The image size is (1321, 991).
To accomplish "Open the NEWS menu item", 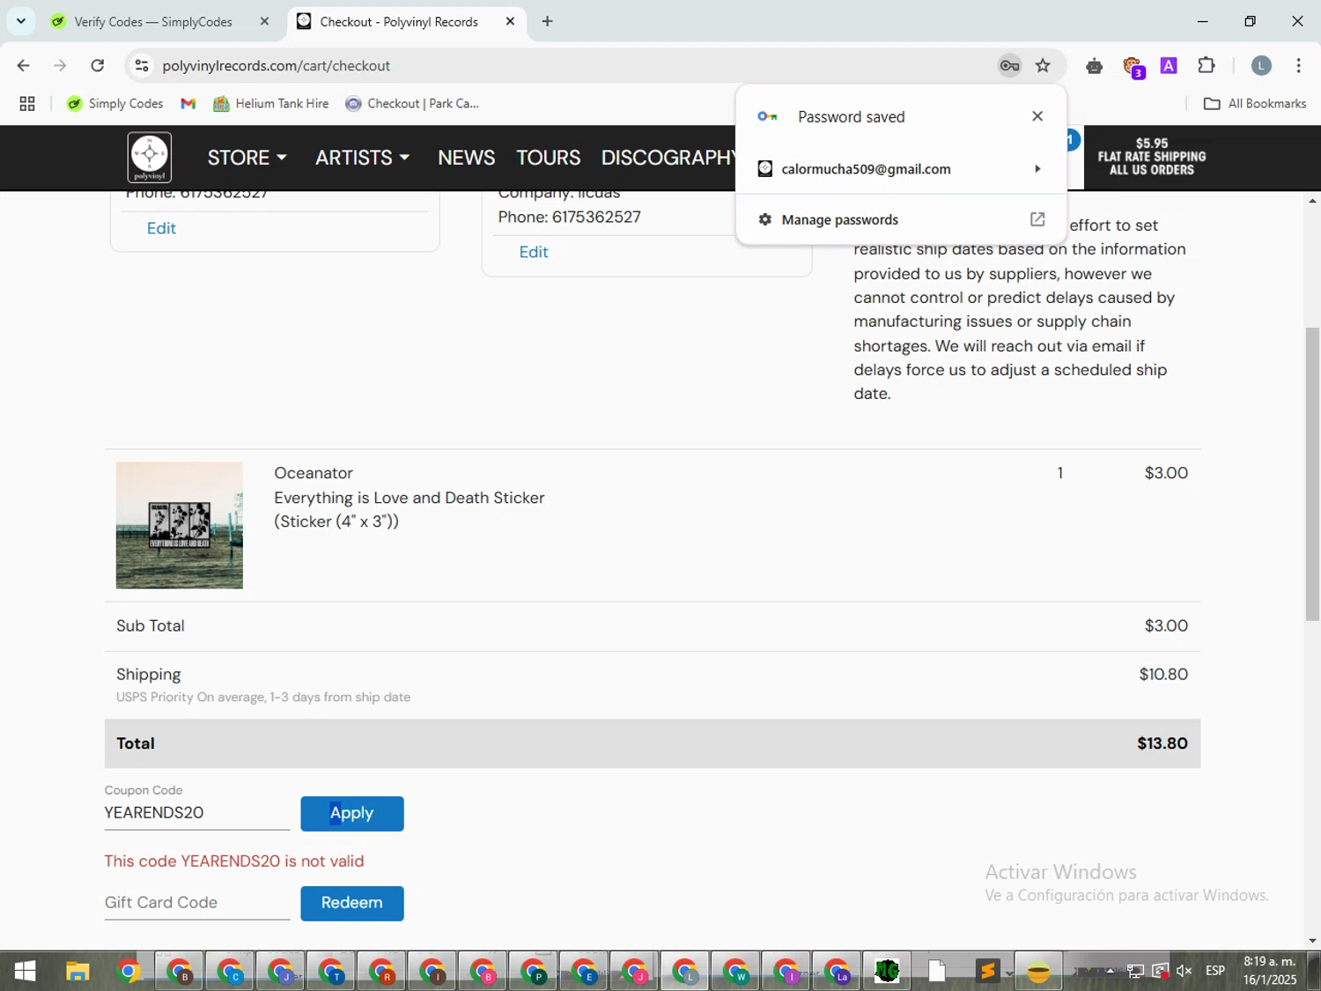I will coord(466,158).
